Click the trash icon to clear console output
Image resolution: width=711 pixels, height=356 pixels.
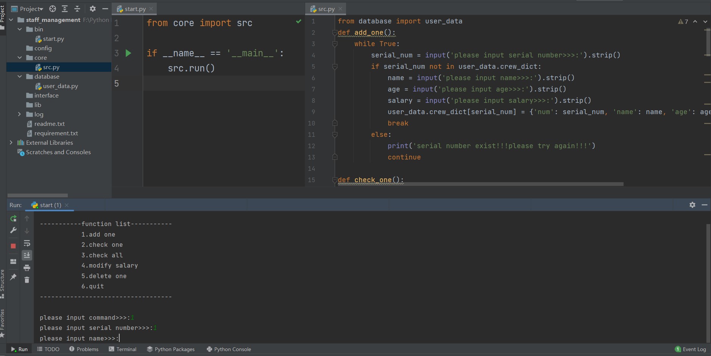pos(27,280)
